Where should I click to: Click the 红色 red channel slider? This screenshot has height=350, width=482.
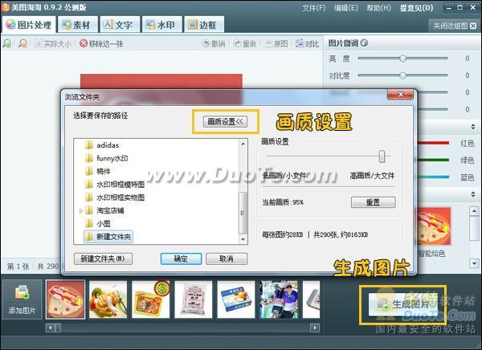point(432,143)
